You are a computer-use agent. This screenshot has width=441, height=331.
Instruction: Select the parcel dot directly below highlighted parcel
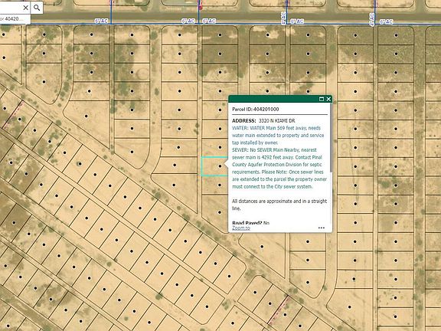(220, 185)
